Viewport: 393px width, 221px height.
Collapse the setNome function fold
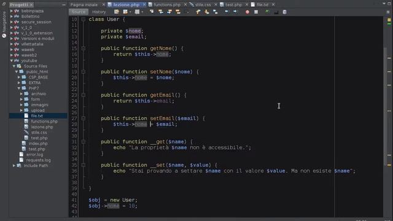(x=84, y=72)
